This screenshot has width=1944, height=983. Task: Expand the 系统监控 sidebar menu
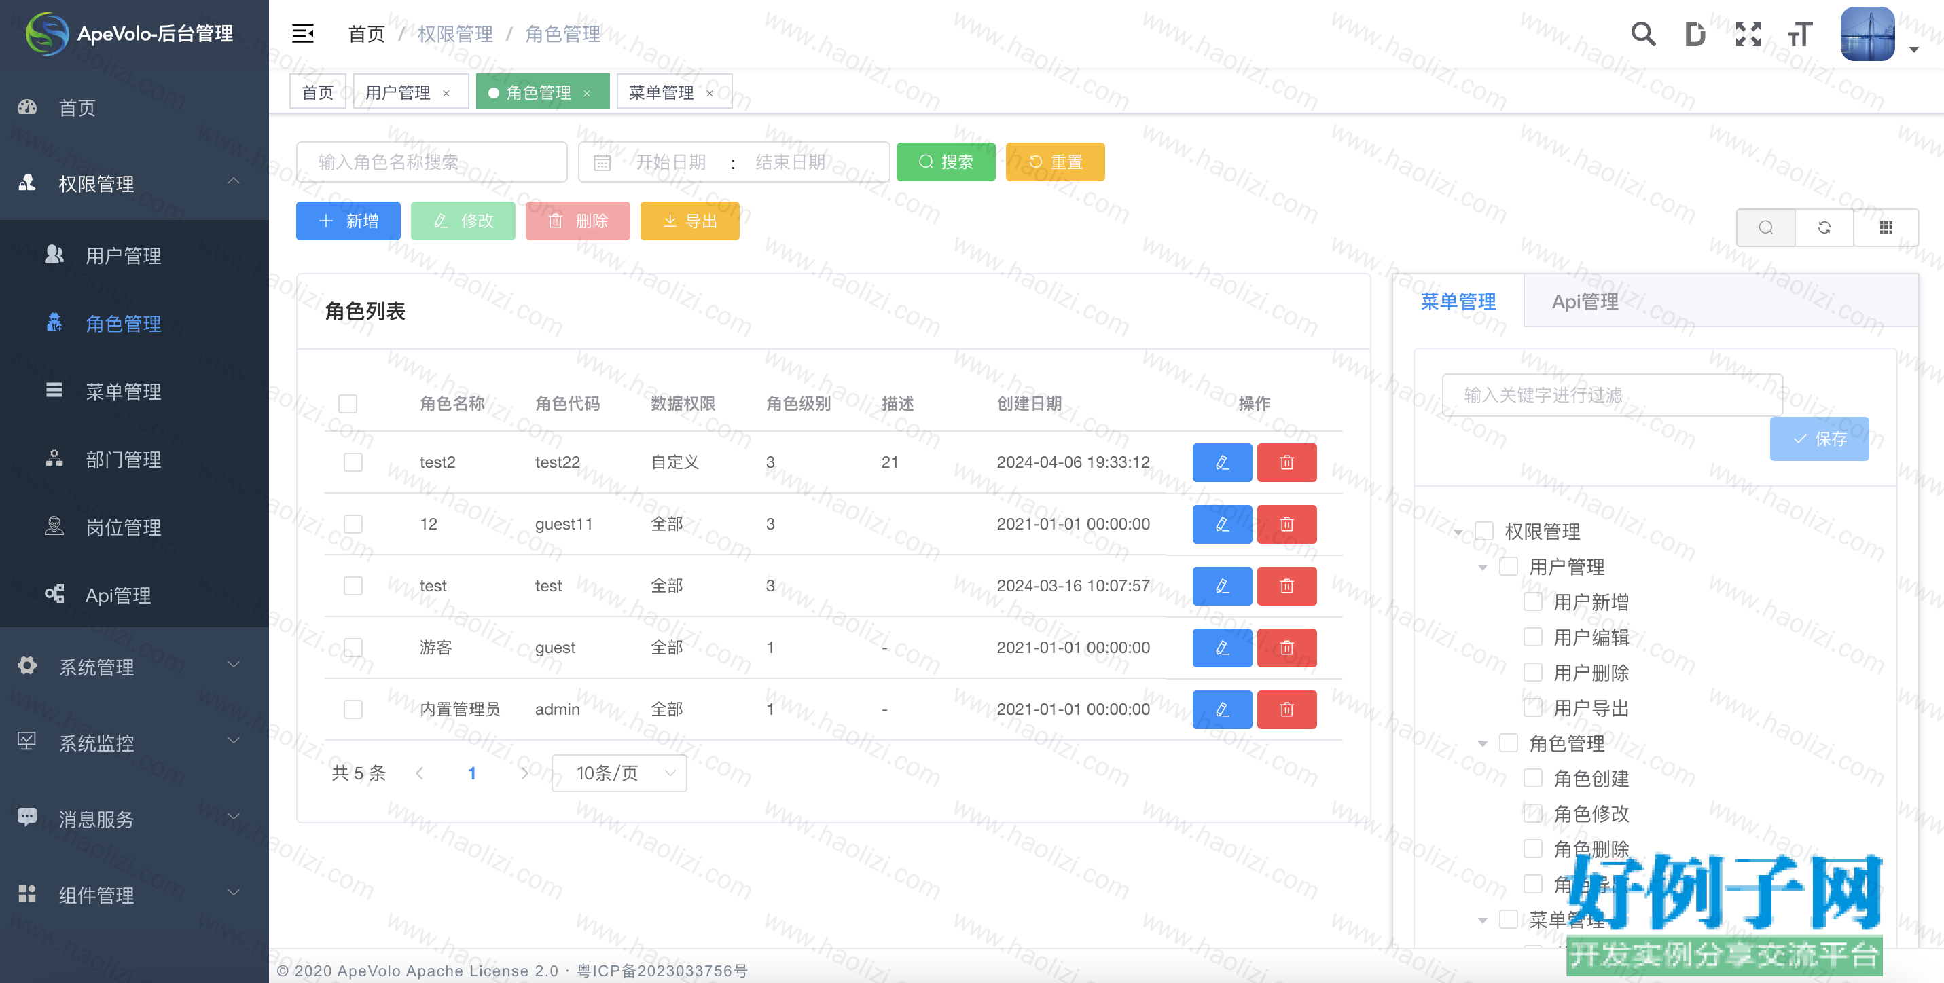(134, 743)
